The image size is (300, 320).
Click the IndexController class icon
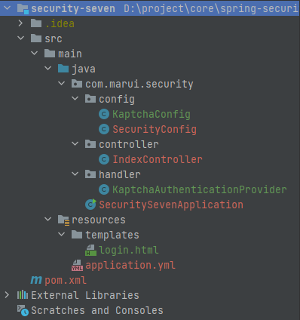tap(104, 159)
